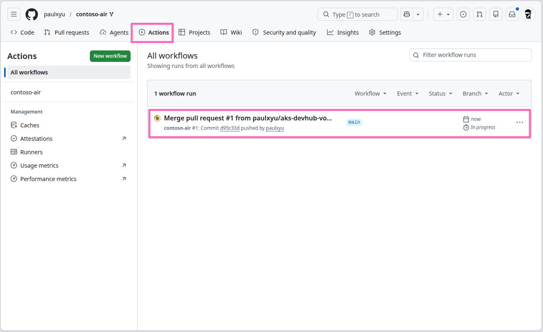
Task: Switch to the Settings tab
Action: coord(385,33)
